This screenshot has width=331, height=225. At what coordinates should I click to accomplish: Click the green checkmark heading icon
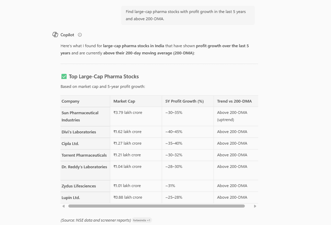(64, 77)
